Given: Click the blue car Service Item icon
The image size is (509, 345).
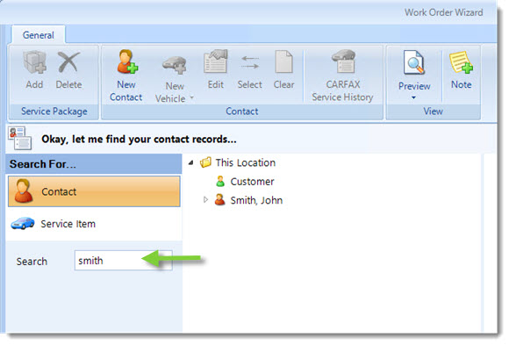Looking at the screenshot, I should [23, 223].
